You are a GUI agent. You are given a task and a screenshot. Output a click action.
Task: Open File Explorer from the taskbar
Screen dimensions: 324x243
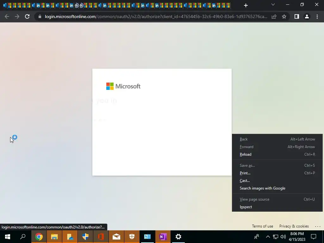coord(54,237)
